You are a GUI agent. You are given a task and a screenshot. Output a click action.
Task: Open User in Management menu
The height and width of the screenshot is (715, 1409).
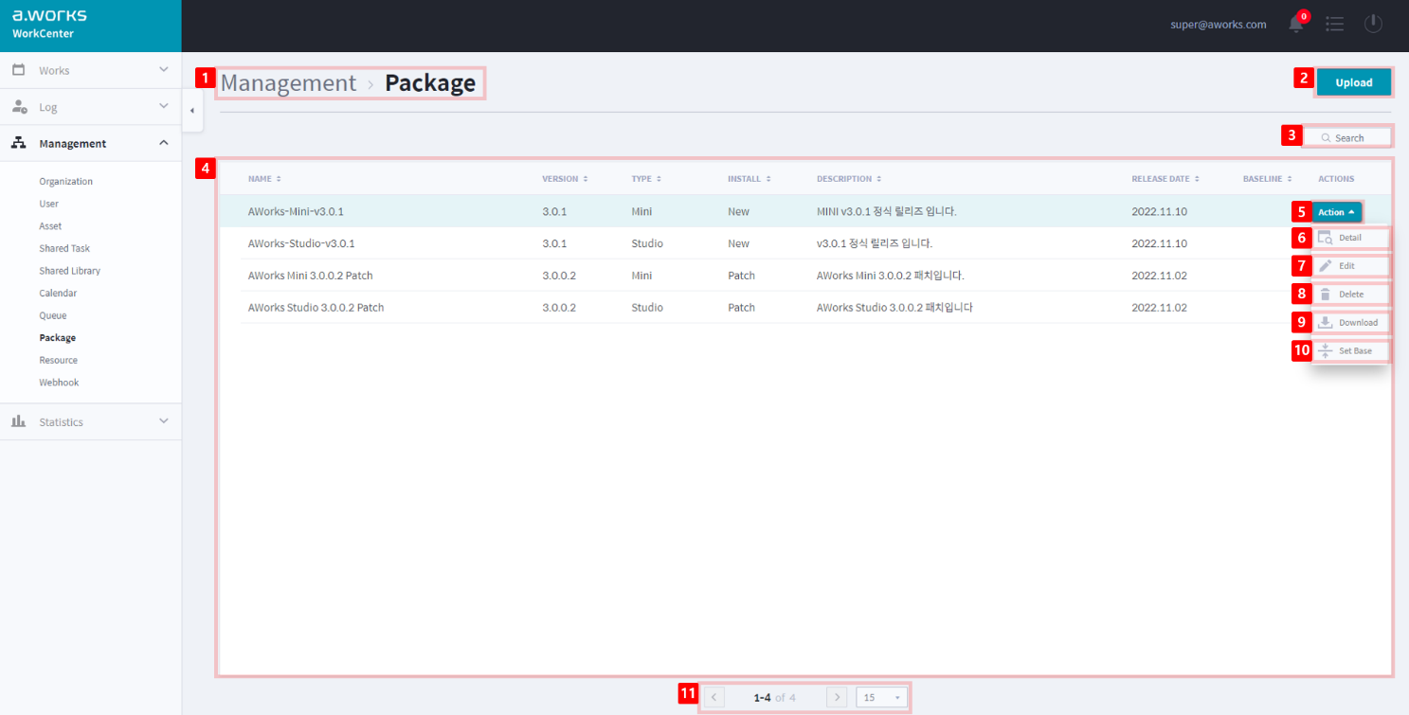click(x=48, y=204)
